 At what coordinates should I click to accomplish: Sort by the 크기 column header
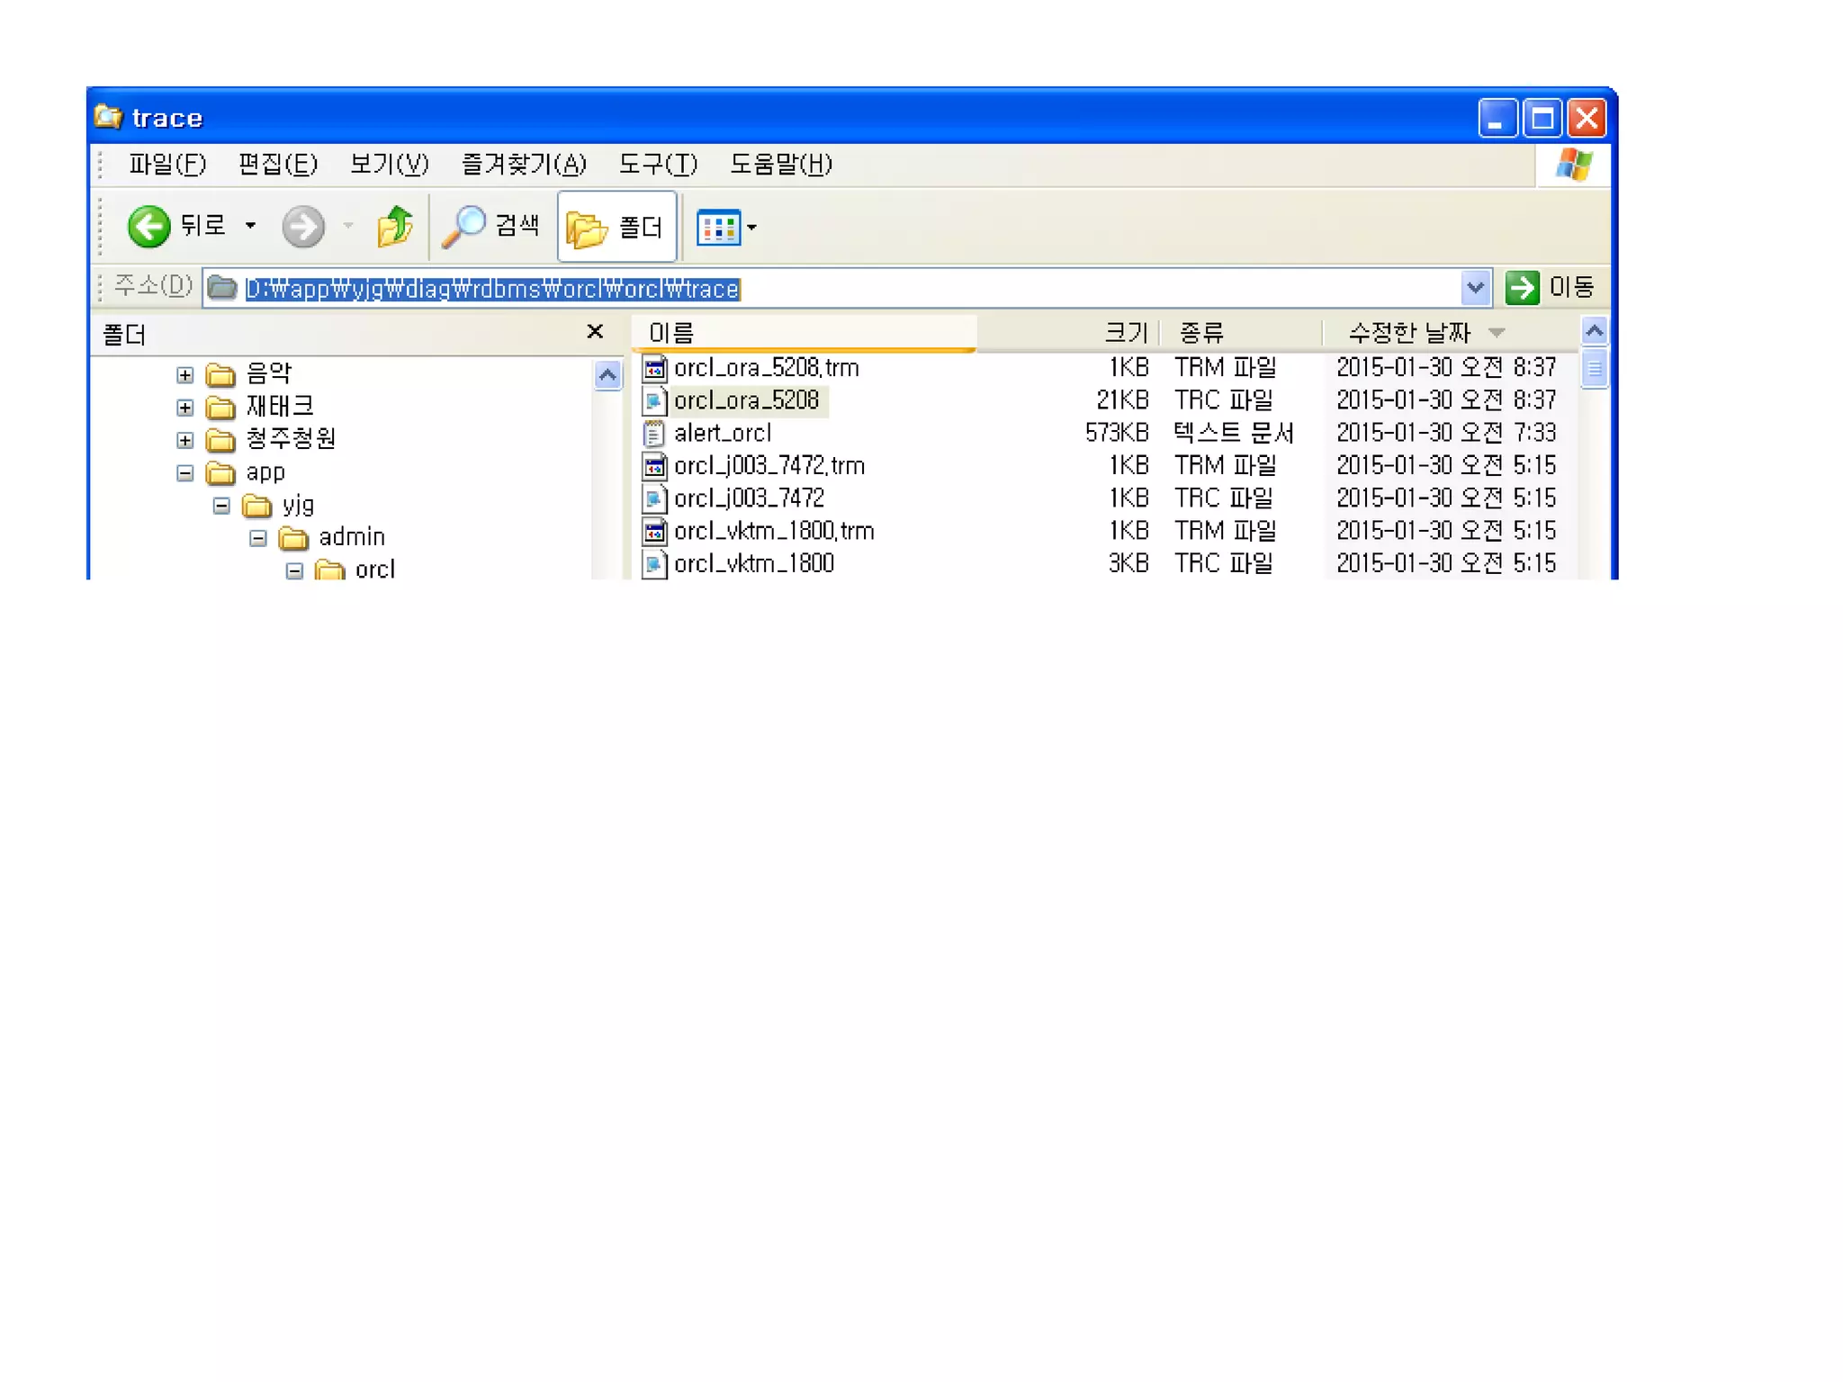(1124, 333)
